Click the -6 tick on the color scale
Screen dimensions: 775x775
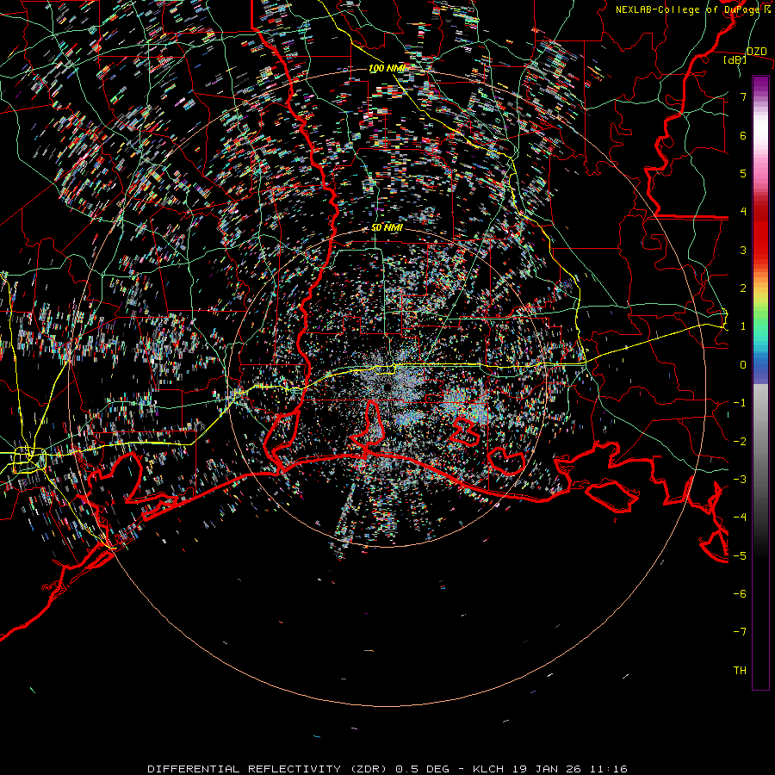point(740,594)
